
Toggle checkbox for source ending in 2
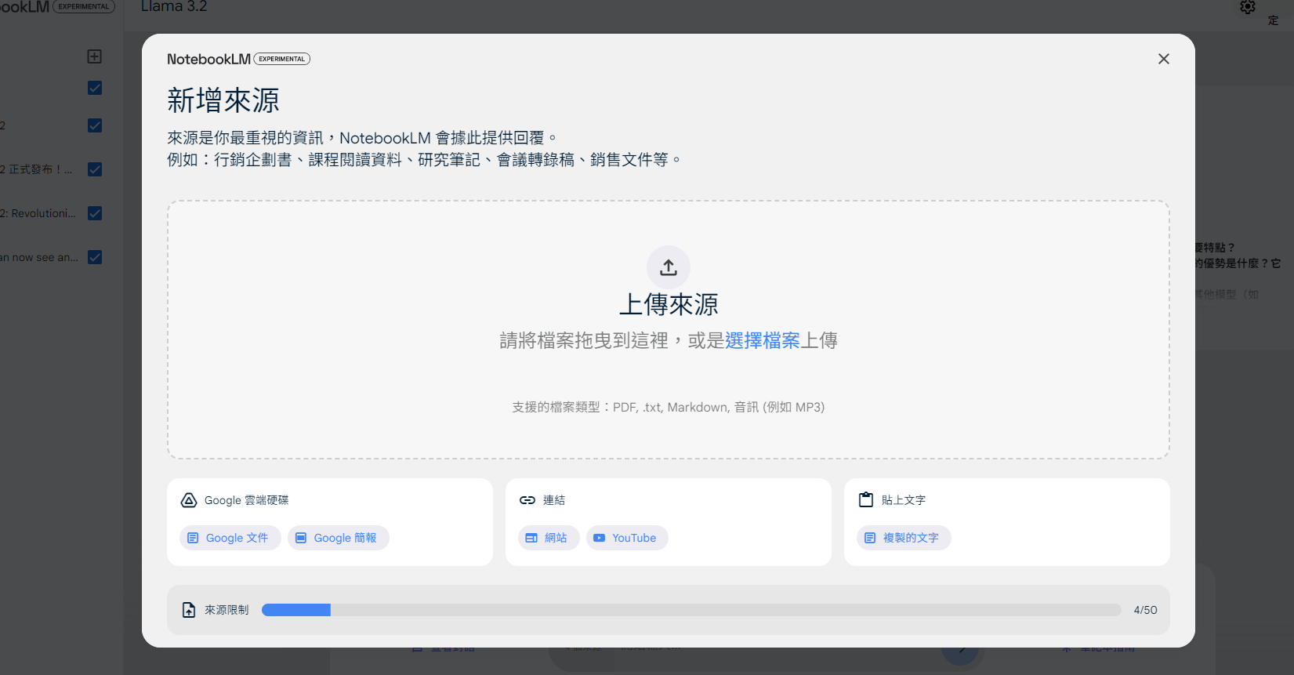[x=95, y=125]
